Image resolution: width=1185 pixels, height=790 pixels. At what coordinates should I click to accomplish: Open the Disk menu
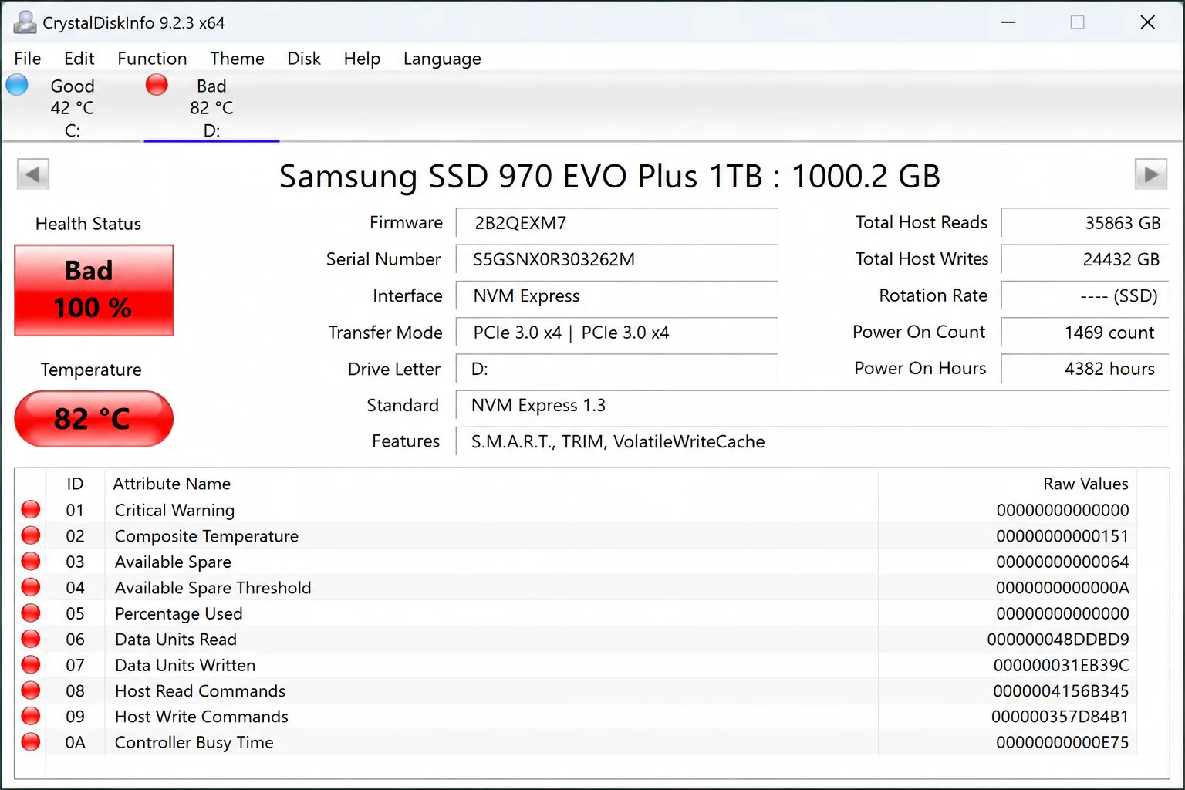pos(304,59)
